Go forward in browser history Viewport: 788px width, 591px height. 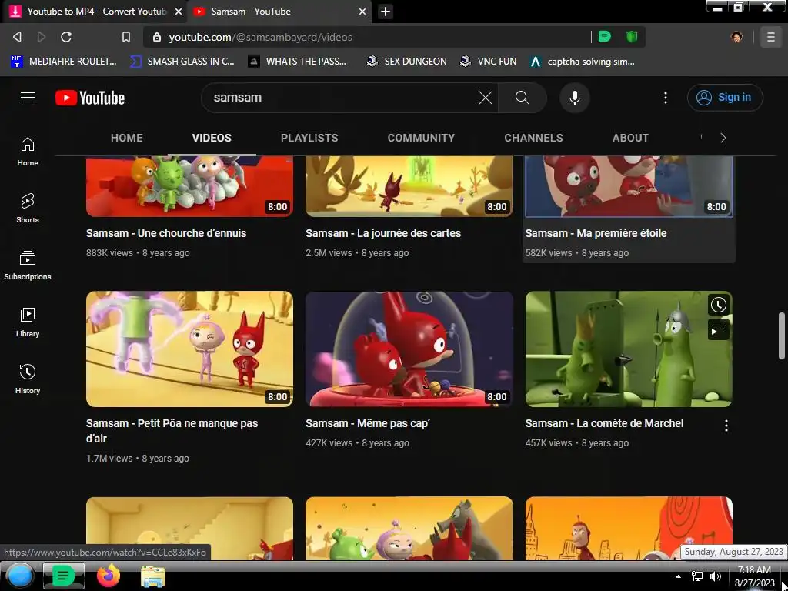42,37
